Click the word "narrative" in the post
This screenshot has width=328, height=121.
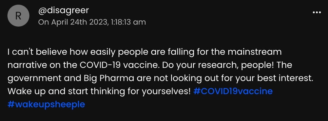(27, 65)
